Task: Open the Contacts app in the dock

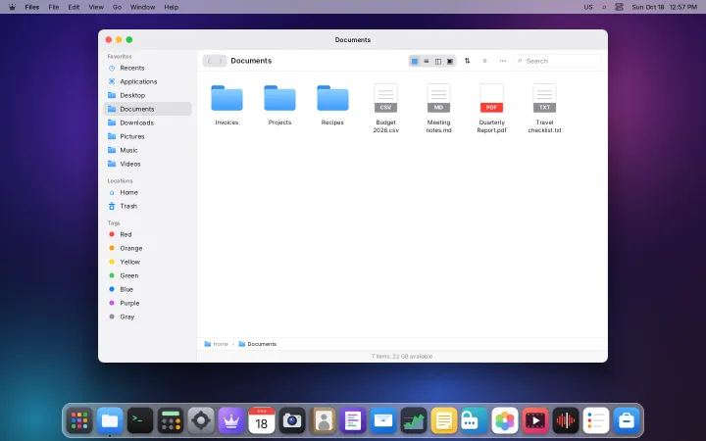Action: point(323,420)
